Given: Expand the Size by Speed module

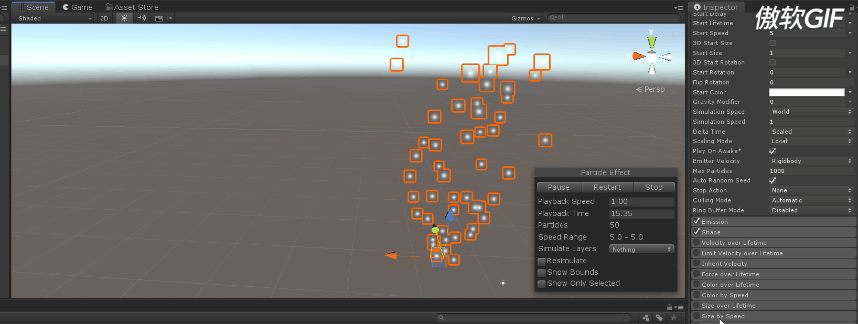Looking at the screenshot, I should click(x=774, y=316).
